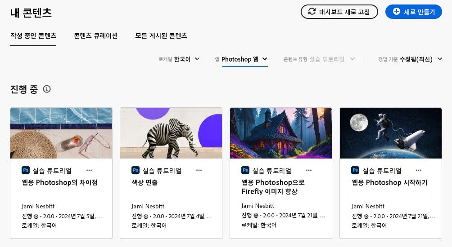Open the 정렬 기준 수정됨(최신) sort dropdown
The height and width of the screenshot is (247, 452).
(x=410, y=59)
